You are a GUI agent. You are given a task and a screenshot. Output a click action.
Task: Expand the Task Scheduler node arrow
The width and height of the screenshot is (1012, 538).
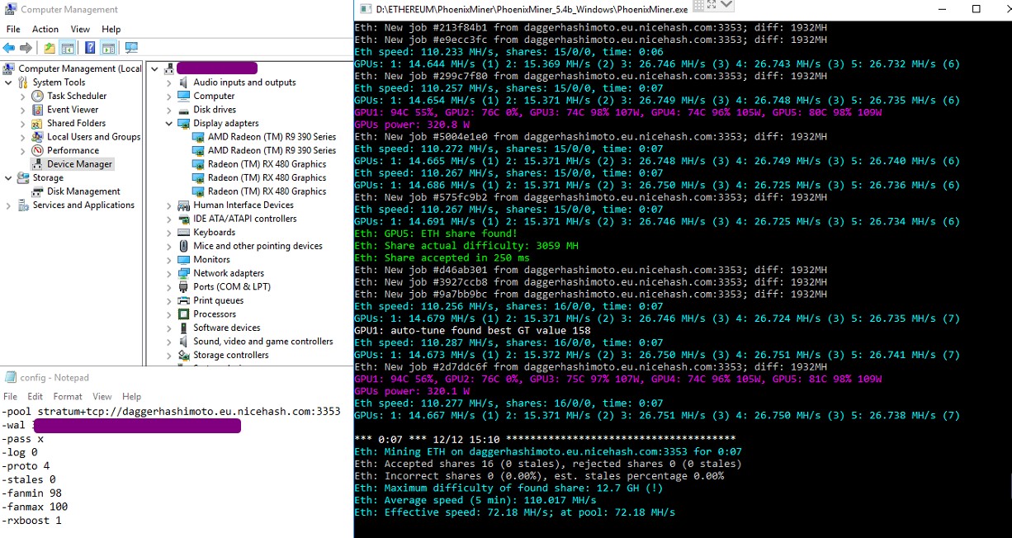[x=23, y=96]
